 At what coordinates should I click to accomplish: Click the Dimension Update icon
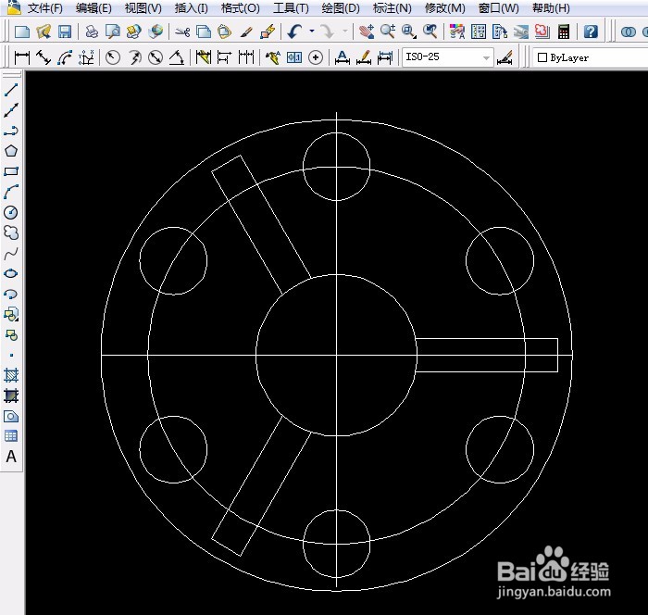(385, 57)
